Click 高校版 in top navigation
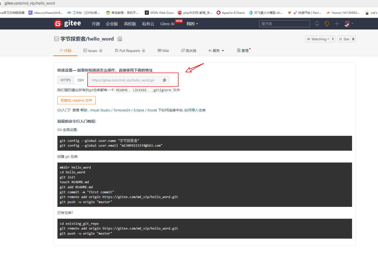This screenshot has width=378, height=256. pyautogui.click(x=130, y=24)
